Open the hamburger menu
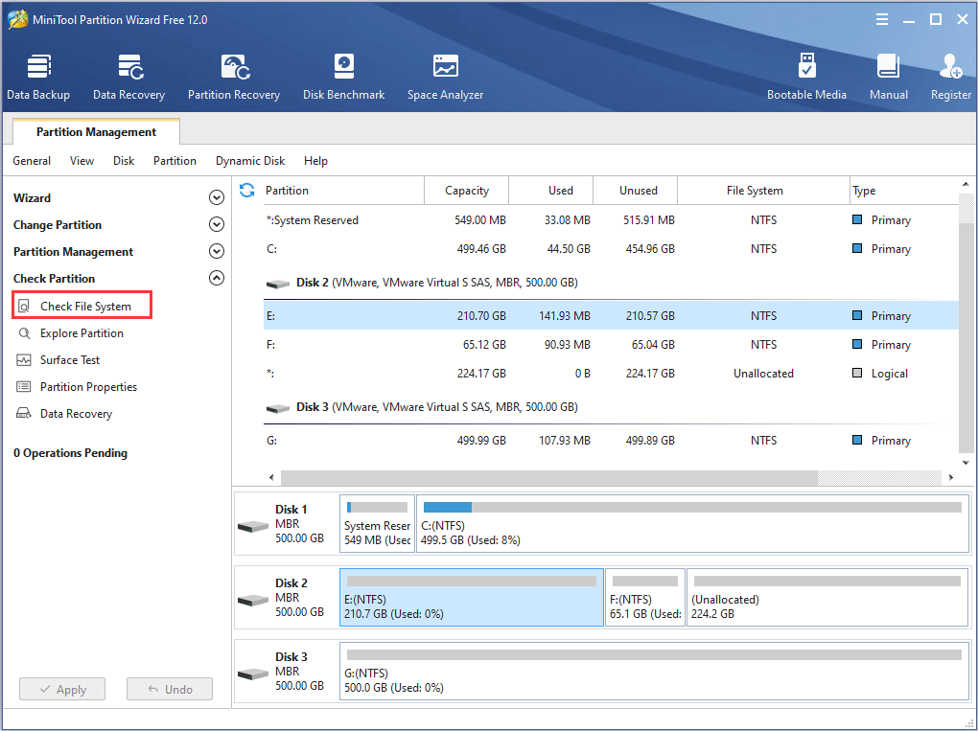Viewport: 978px width, 731px height. click(881, 18)
